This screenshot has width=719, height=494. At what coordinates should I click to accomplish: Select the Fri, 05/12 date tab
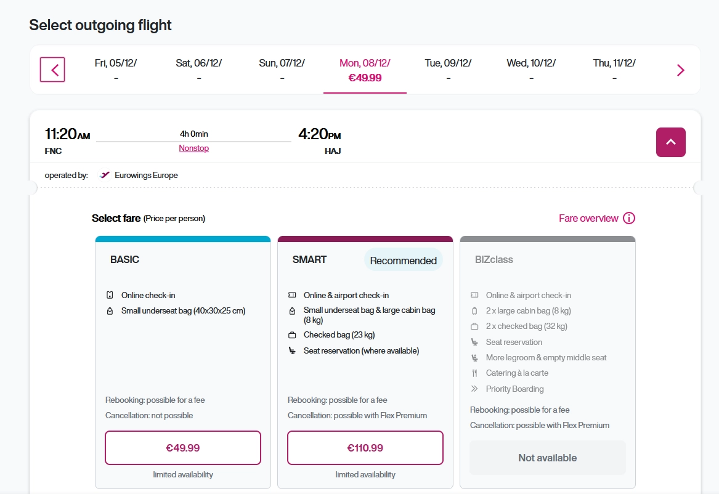[x=116, y=70]
